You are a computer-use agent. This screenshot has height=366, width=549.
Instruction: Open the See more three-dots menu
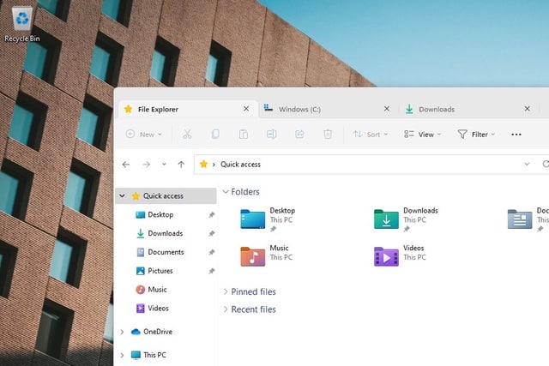coord(516,135)
